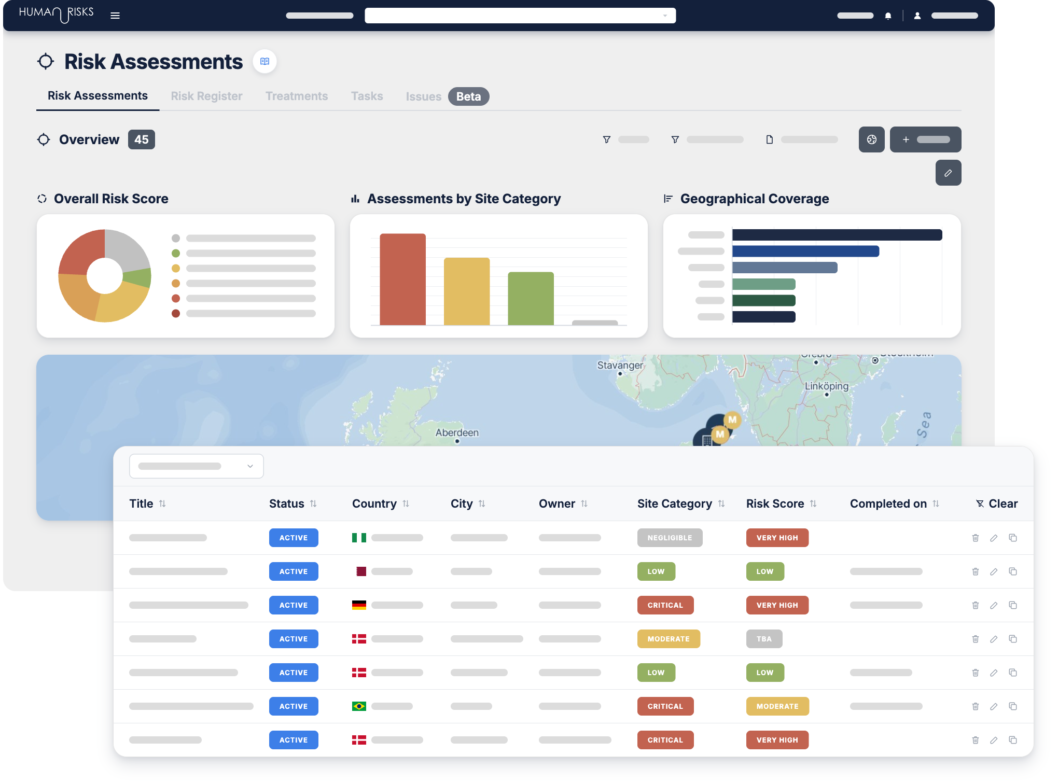
Task: Edit the row with TBA risk score
Action: (x=994, y=639)
